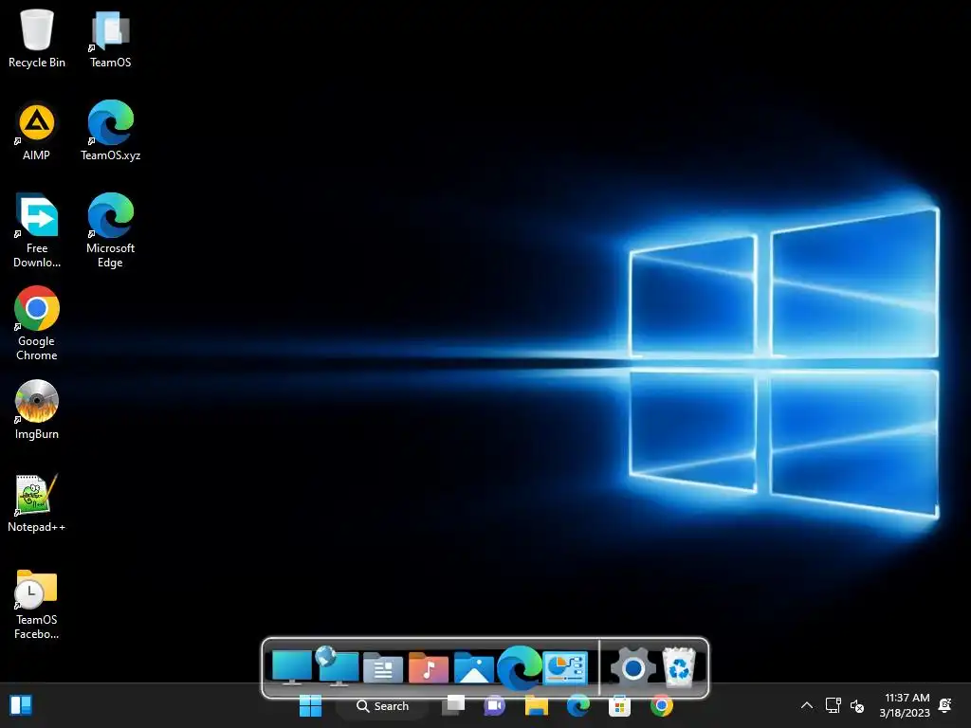
Task: Launch Chrome from the taskbar
Action: tap(661, 705)
